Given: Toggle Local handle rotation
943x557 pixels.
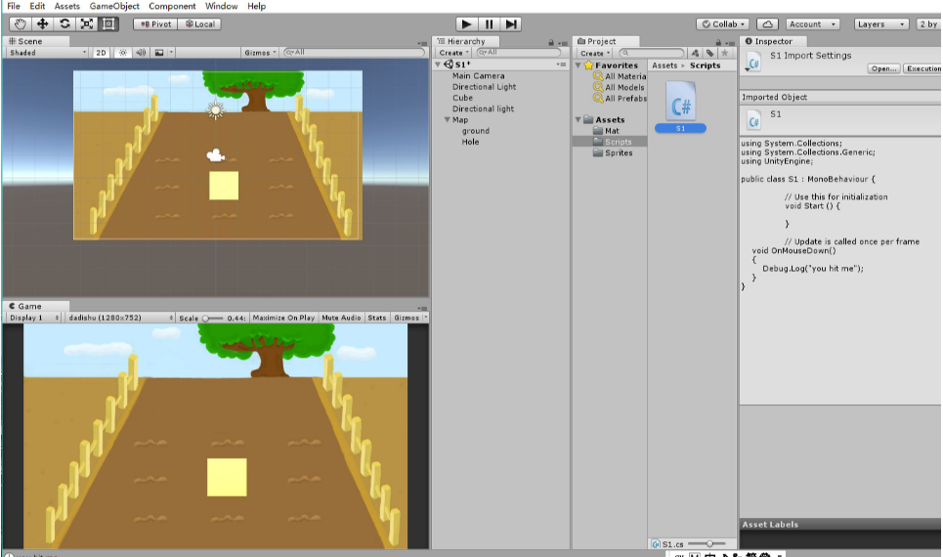Looking at the screenshot, I should point(199,24).
